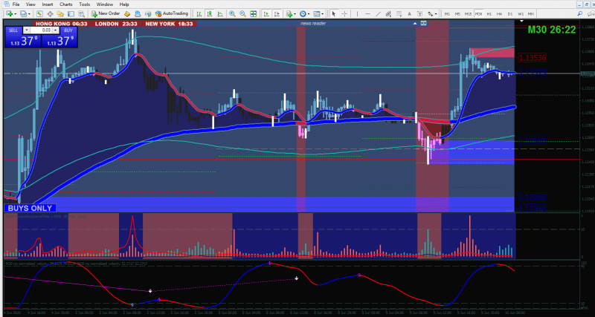Click the search magnifier icon at top right
Image resolution: width=595 pixels, height=317 pixels.
click(x=580, y=13)
